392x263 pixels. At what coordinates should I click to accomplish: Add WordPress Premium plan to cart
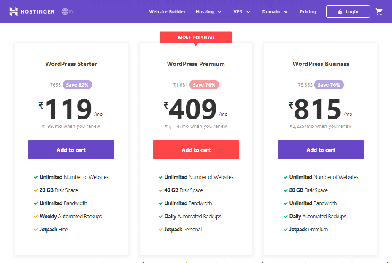196,150
